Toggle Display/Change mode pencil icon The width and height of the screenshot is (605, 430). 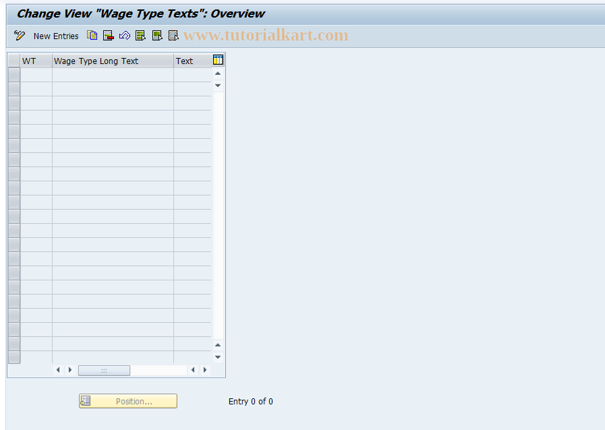pyautogui.click(x=20, y=36)
